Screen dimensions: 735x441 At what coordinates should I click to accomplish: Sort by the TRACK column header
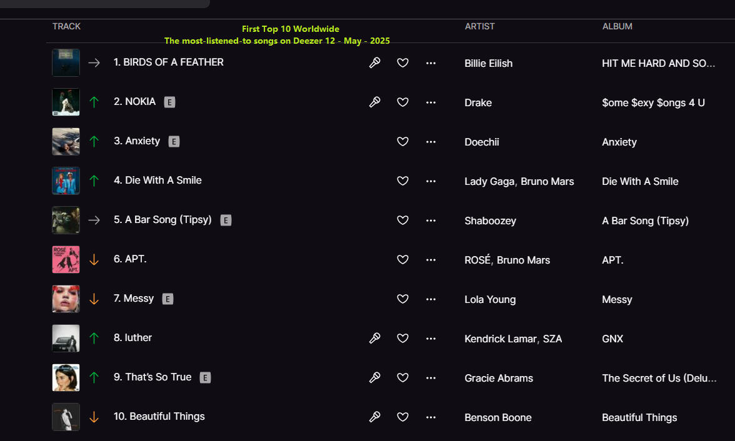[66, 26]
